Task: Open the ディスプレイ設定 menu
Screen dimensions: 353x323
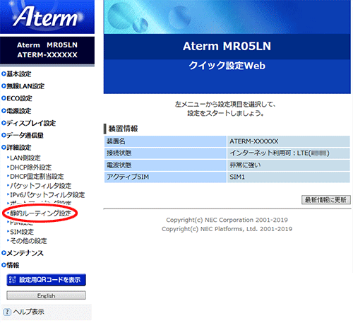Action: pos(31,123)
